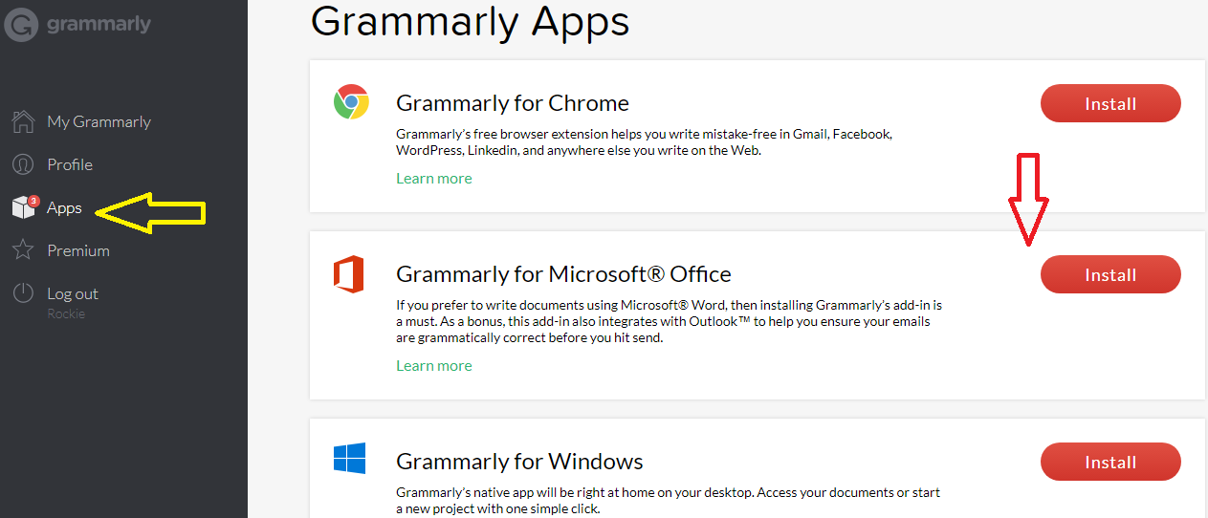The width and height of the screenshot is (1208, 518).
Task: Click the Chrome extension description paragraph
Action: click(x=644, y=142)
